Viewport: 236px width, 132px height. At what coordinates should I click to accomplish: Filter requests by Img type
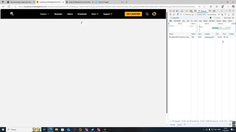(x=200, y=21)
